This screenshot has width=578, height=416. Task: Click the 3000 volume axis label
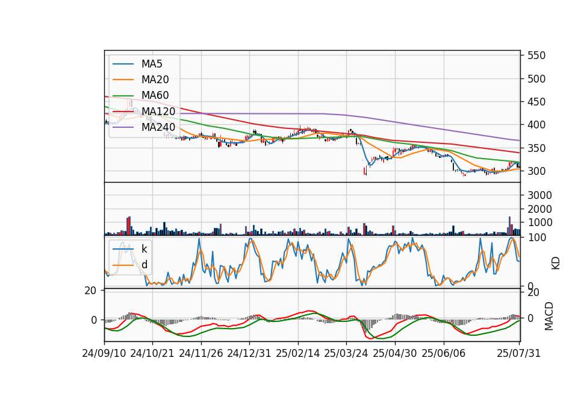click(539, 195)
